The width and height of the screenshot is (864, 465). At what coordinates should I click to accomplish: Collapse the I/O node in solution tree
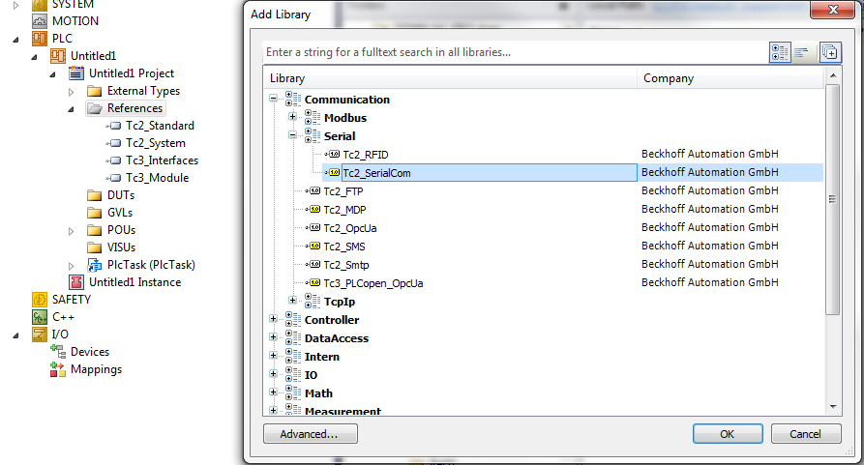[x=15, y=335]
